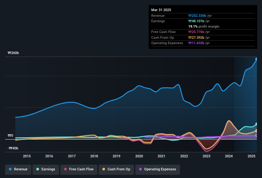The width and height of the screenshot is (262, 178).
Task: Click the Earnings row label in the tooltip
Action: coord(158,21)
